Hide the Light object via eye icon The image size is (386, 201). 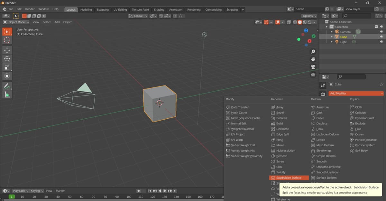point(381,42)
